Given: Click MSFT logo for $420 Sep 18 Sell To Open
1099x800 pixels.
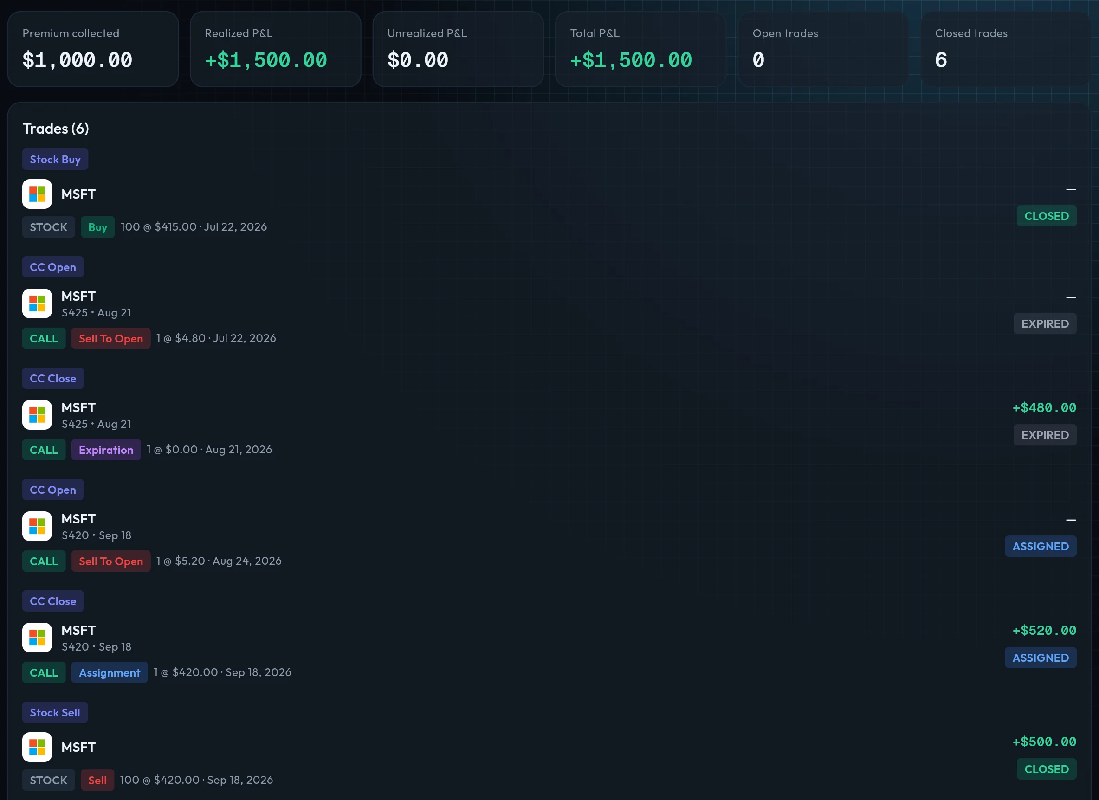Looking at the screenshot, I should pyautogui.click(x=37, y=526).
